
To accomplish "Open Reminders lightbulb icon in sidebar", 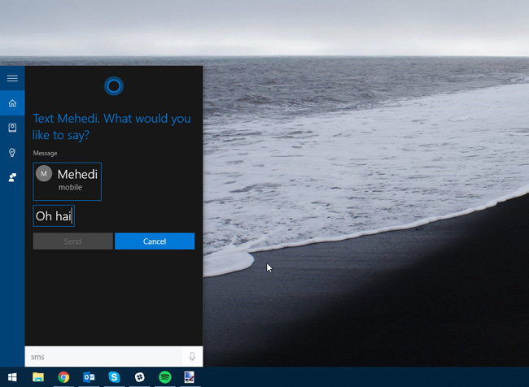I will 12,152.
